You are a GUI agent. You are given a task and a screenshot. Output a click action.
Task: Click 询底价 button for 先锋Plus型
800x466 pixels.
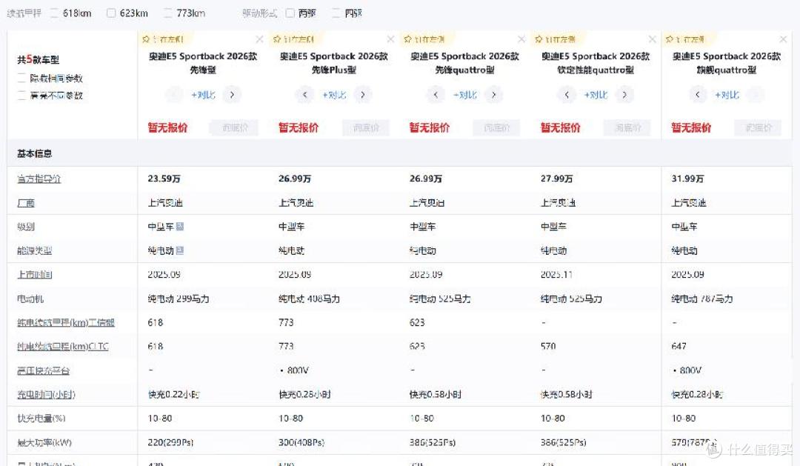(x=366, y=127)
